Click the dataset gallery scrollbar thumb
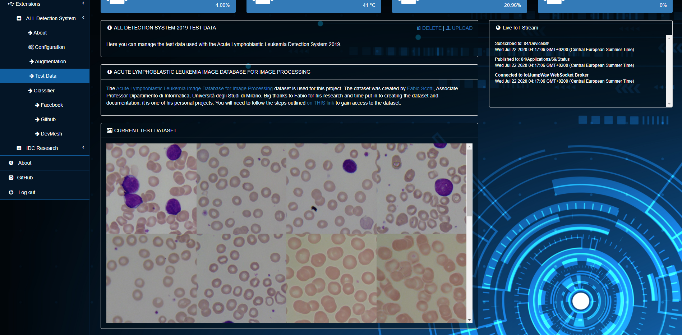Image resolution: width=682 pixels, height=335 pixels. [x=469, y=183]
